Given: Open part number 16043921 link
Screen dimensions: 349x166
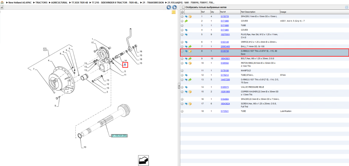Looking at the screenshot, I should tap(225, 58).
